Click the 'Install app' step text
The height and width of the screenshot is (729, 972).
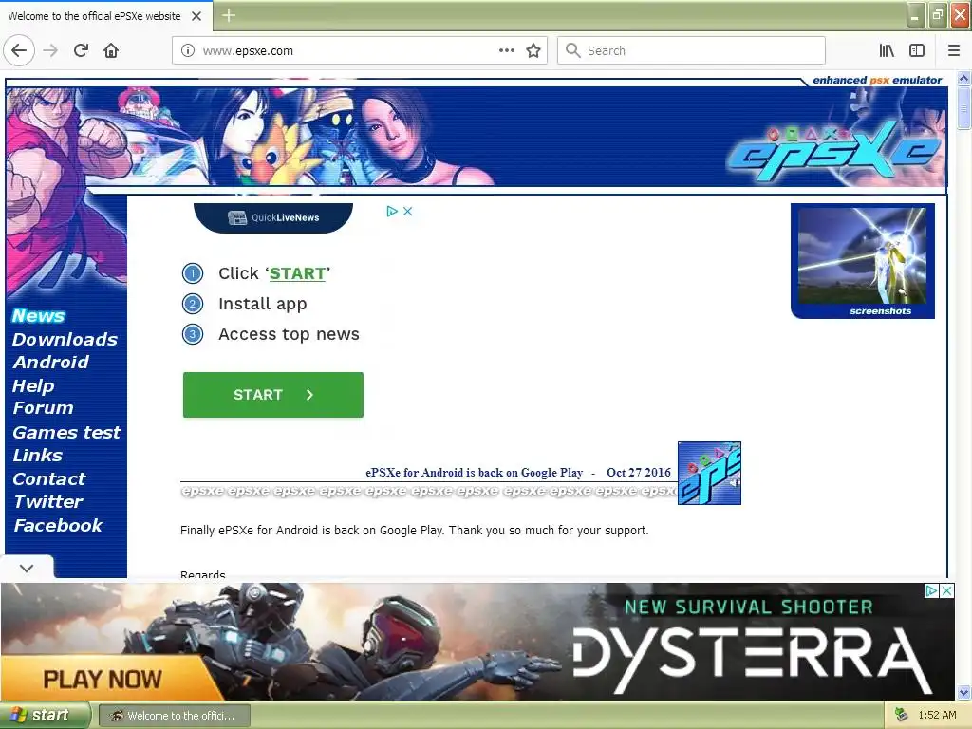(262, 304)
